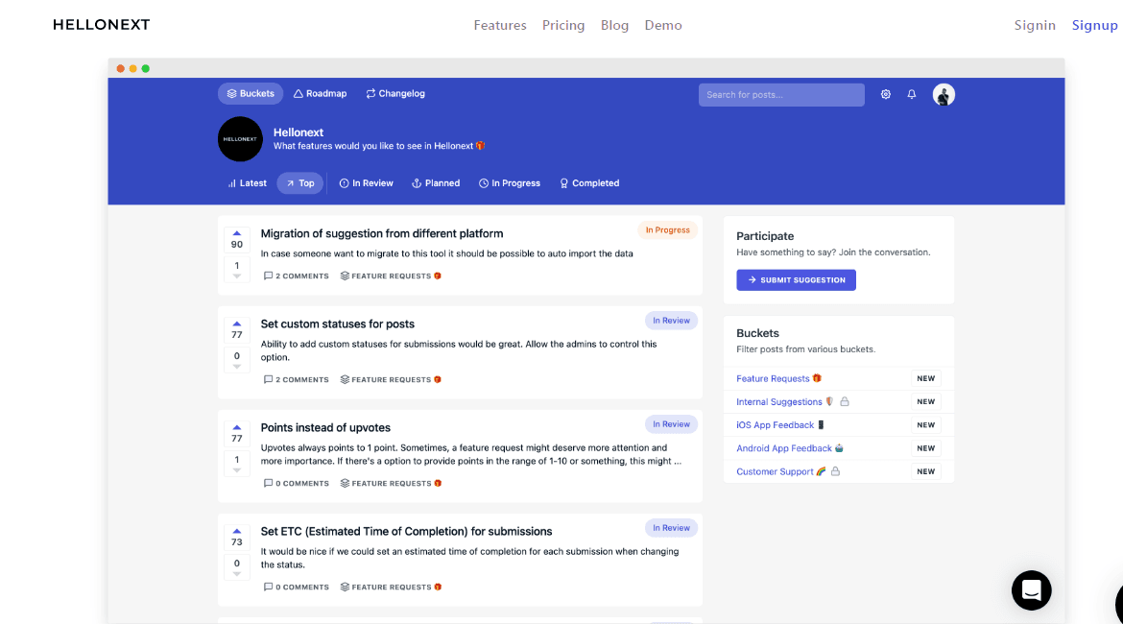This screenshot has height=624, width=1123.
Task: Open the settings gear icon
Action: 885,95
